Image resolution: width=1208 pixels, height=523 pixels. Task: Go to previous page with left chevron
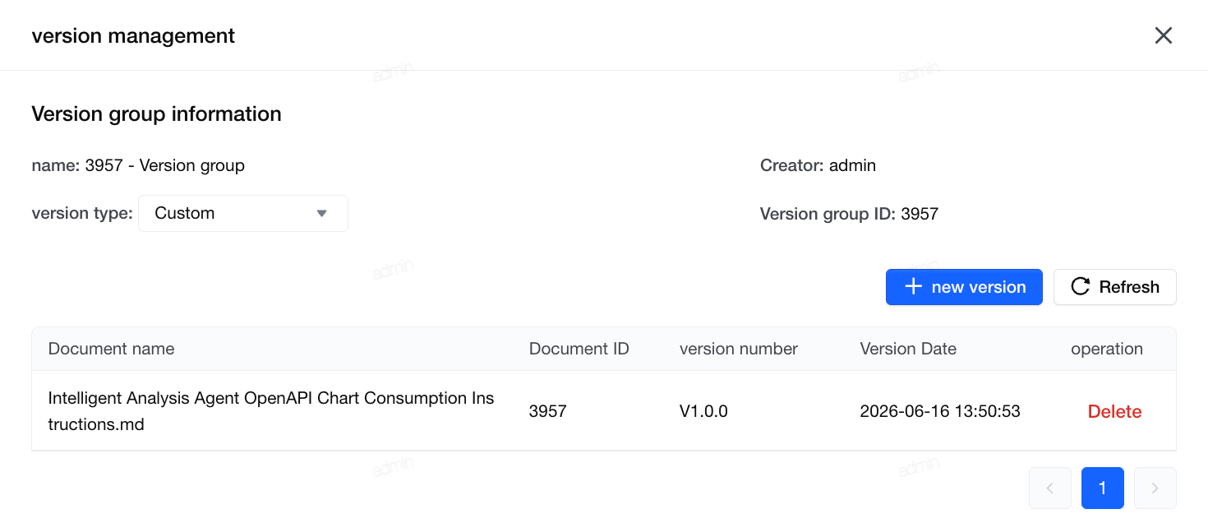click(1050, 488)
